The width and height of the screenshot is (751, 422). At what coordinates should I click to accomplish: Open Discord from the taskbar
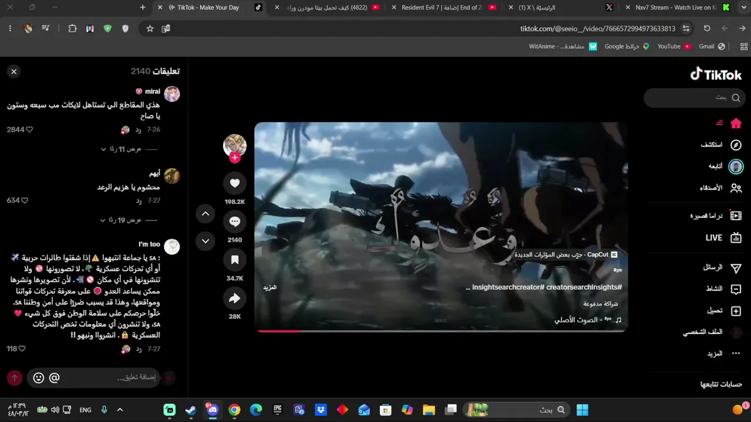point(212,410)
